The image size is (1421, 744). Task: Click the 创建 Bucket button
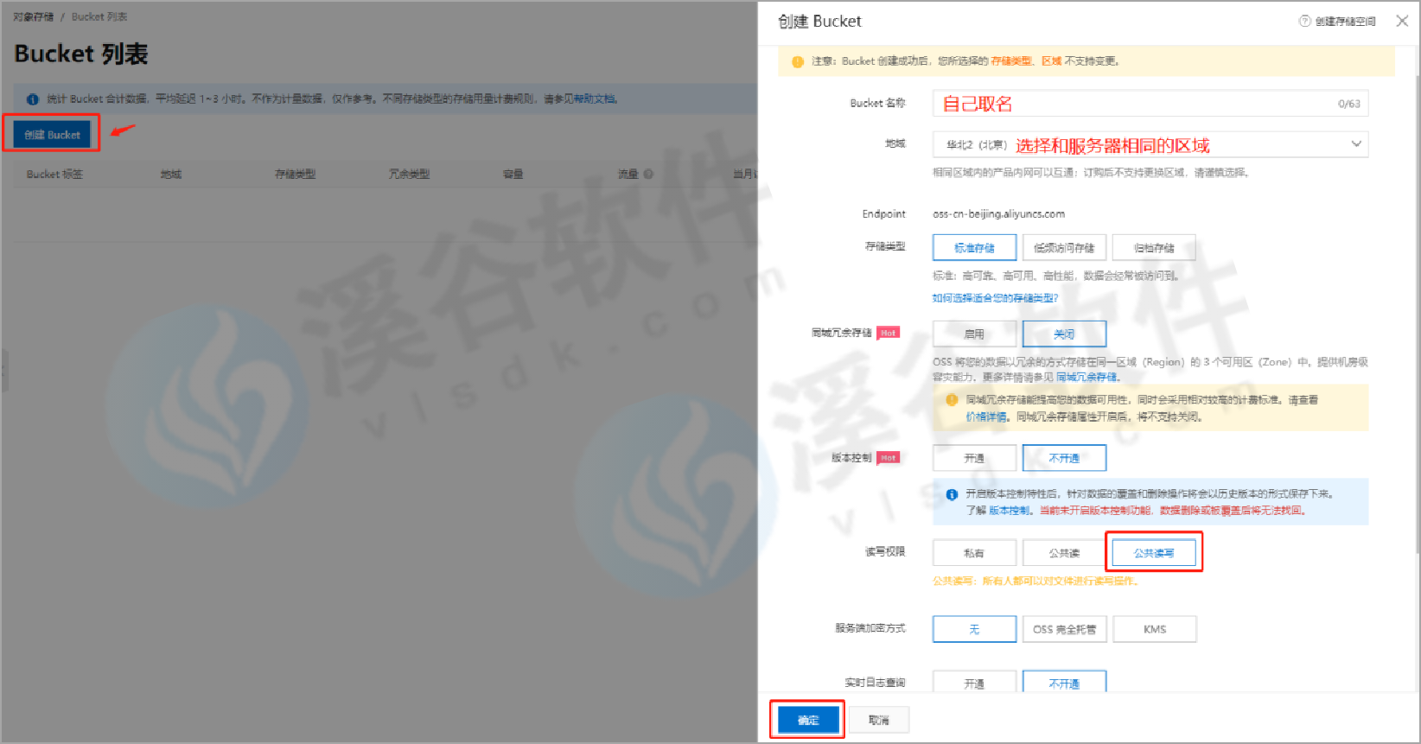click(52, 135)
